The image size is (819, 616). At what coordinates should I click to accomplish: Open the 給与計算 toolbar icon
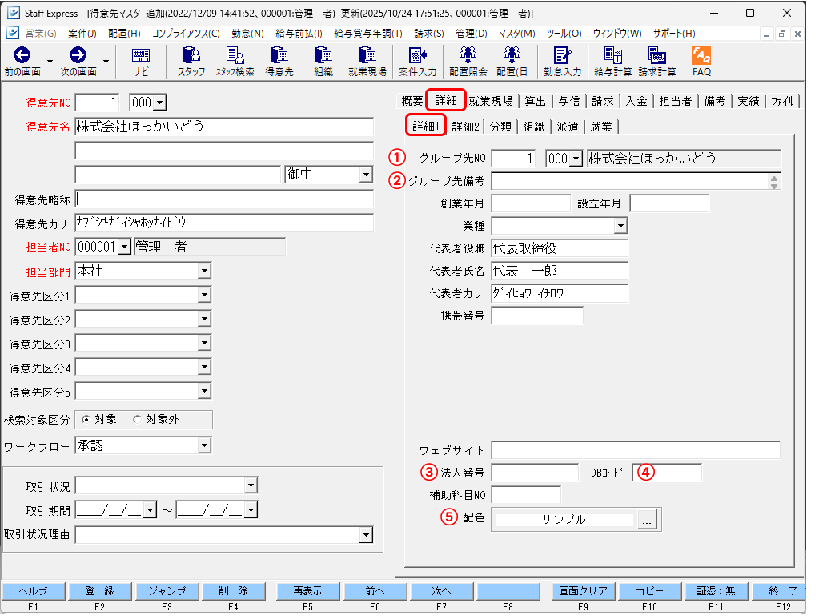click(613, 60)
